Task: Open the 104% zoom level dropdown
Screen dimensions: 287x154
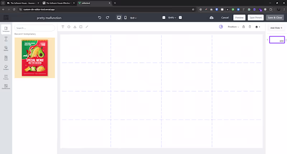Action: (x=172, y=18)
